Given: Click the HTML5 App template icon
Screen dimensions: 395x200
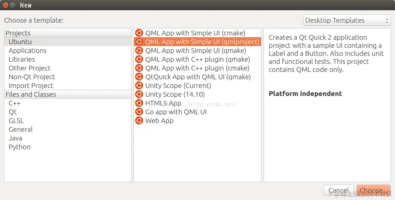Looking at the screenshot, I should pyautogui.click(x=139, y=103).
